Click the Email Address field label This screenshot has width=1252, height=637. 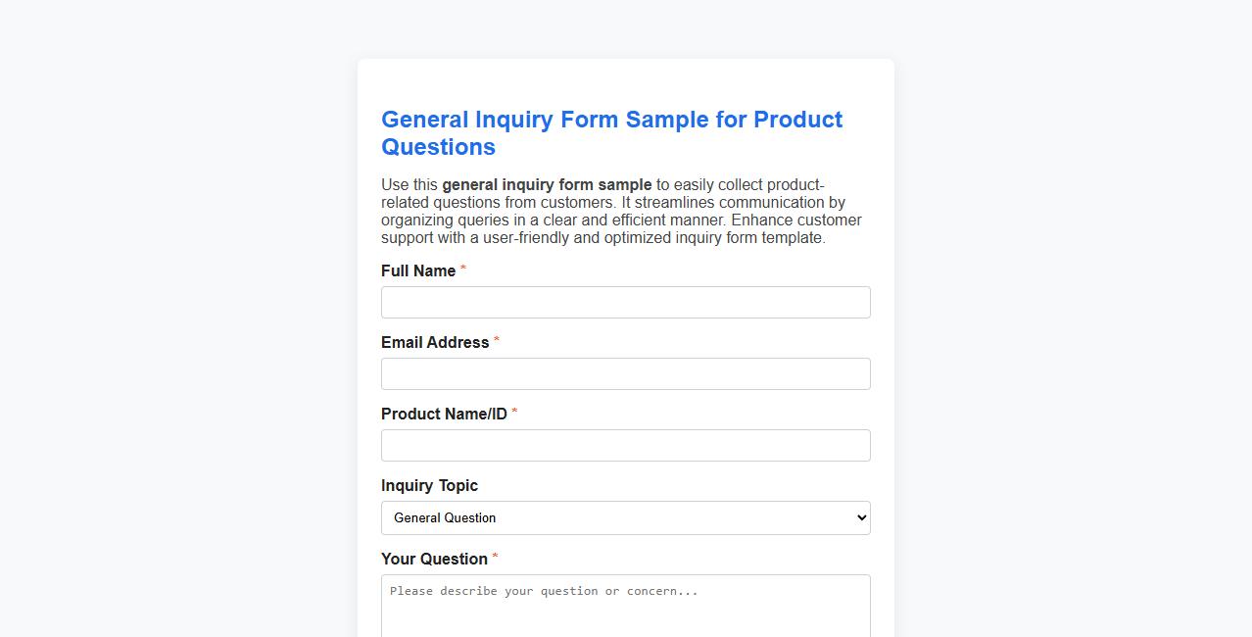[x=435, y=342]
